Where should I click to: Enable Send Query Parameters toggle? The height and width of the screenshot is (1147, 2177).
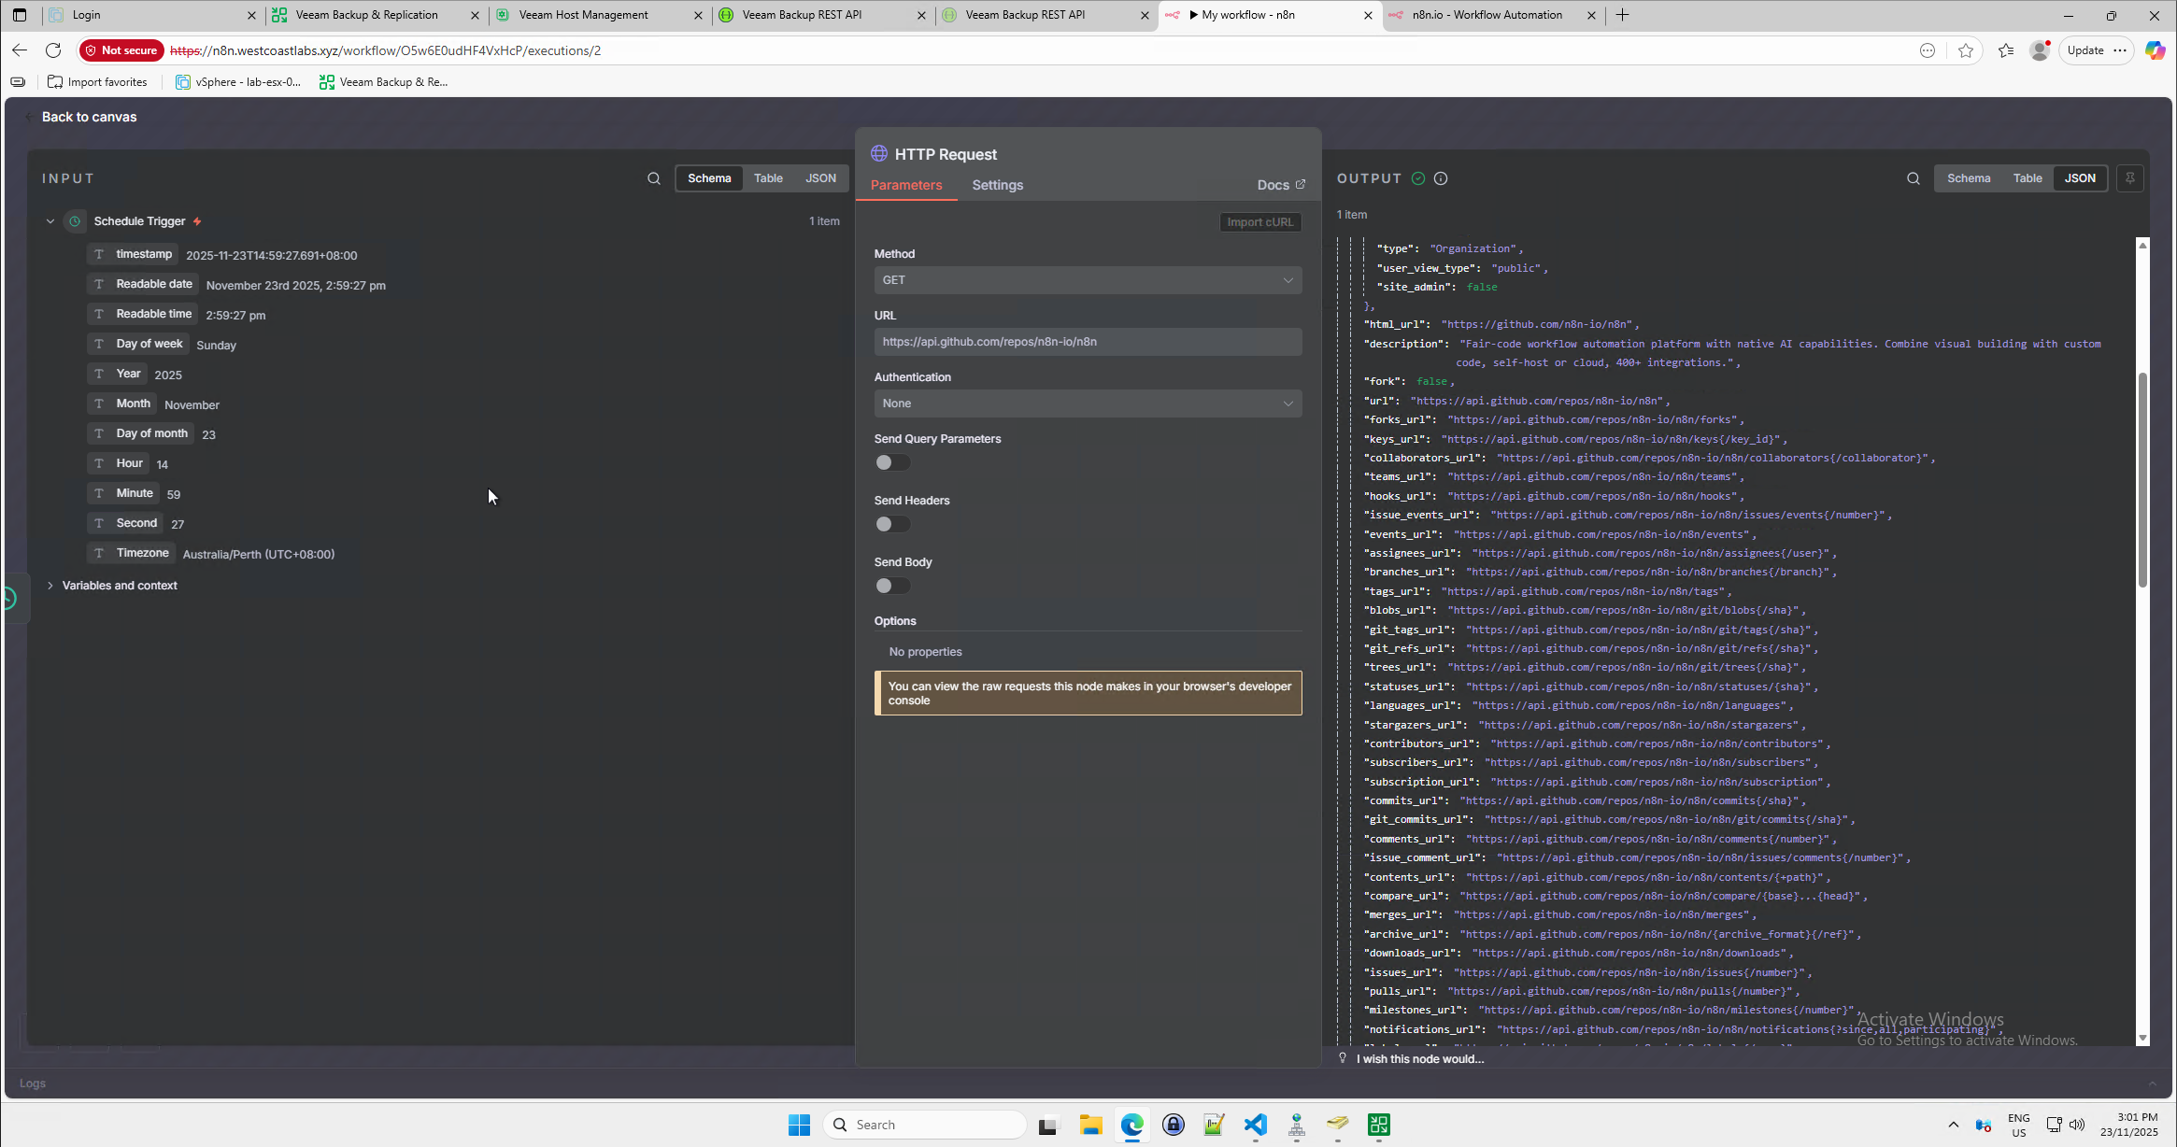pyautogui.click(x=892, y=462)
